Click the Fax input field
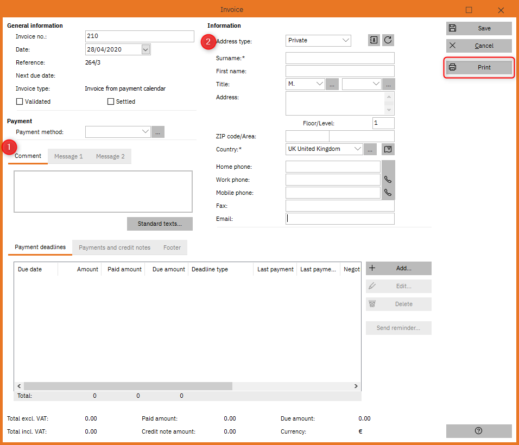Image resolution: width=519 pixels, height=445 pixels. (340, 206)
